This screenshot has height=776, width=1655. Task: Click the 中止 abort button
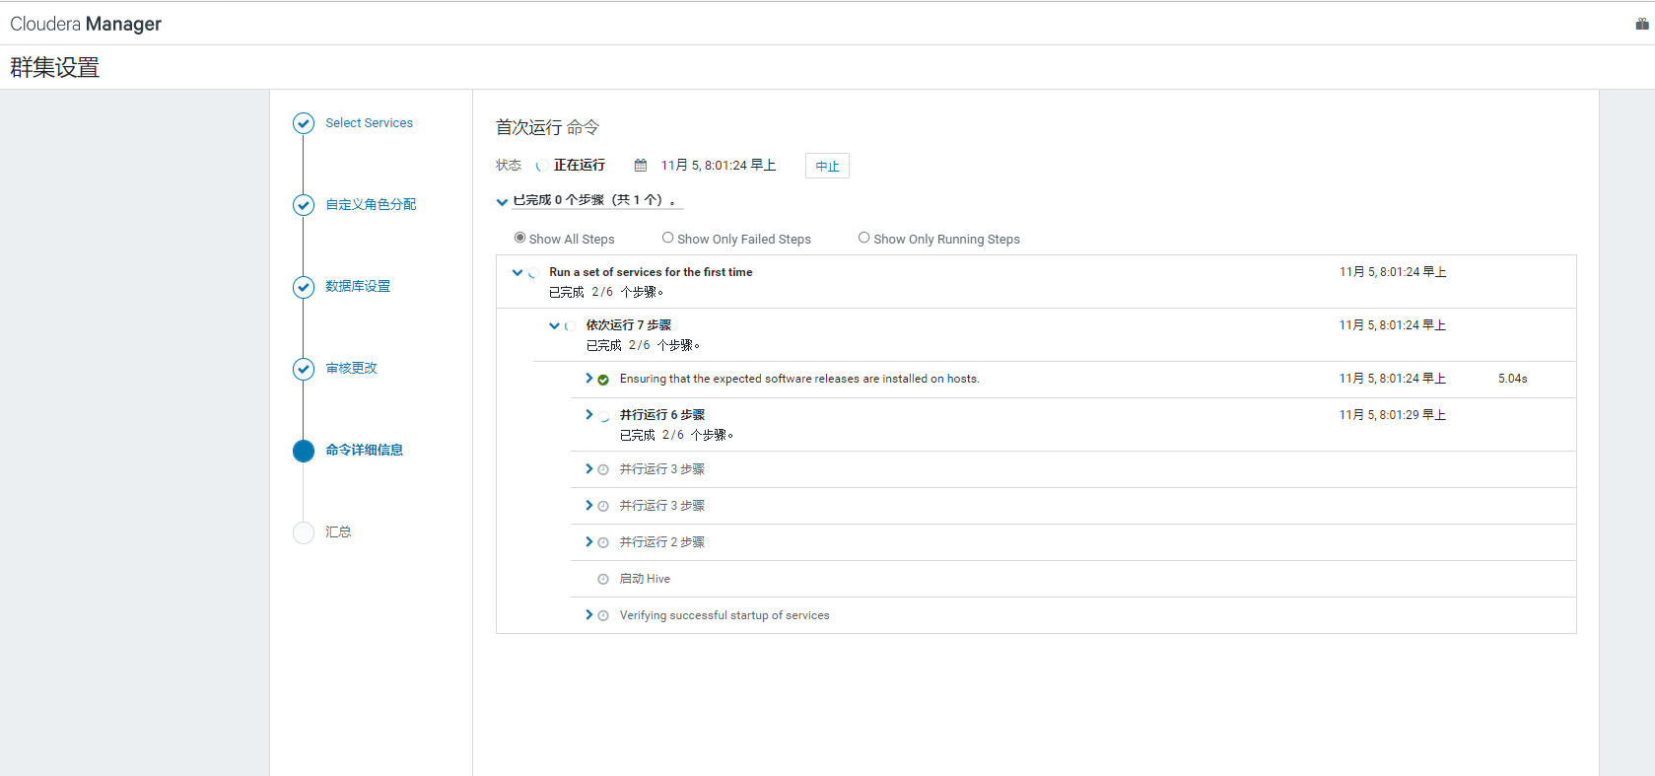point(827,166)
